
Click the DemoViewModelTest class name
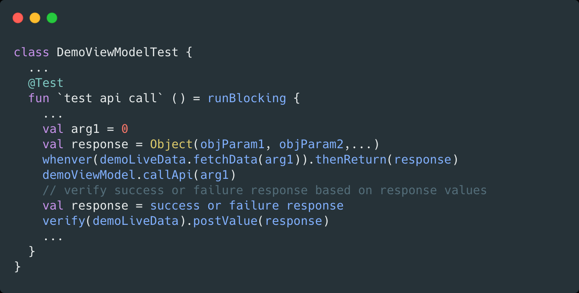coord(118,52)
